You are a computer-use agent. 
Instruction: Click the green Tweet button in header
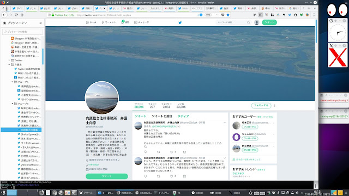click(x=269, y=22)
